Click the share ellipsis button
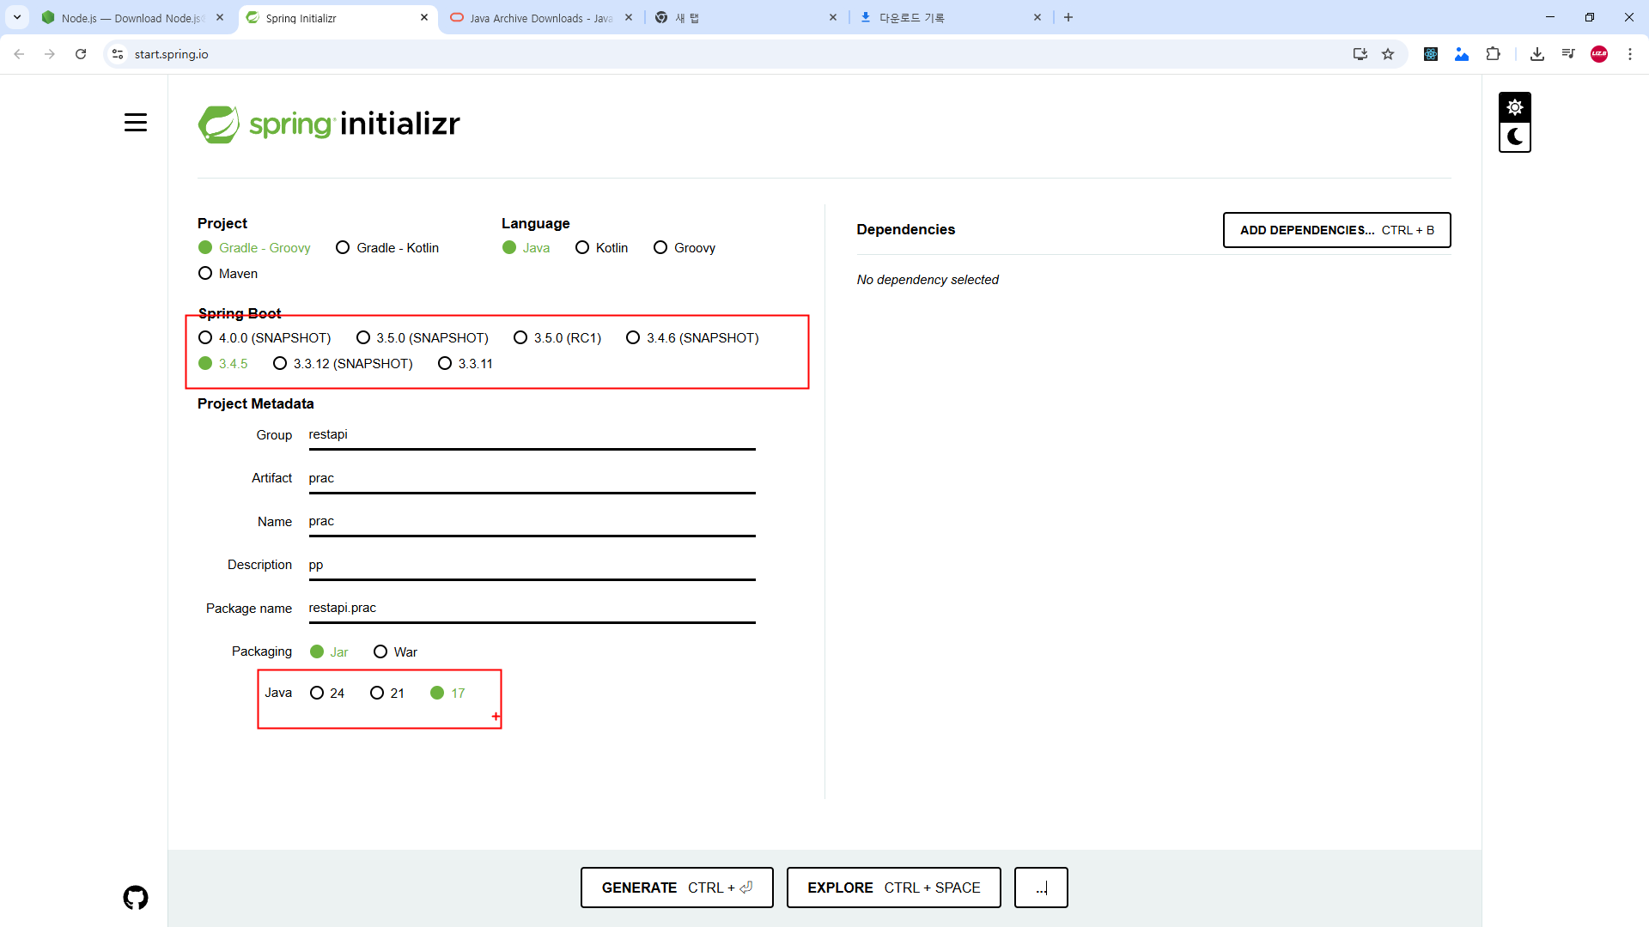This screenshot has width=1649, height=927. coord(1041,888)
